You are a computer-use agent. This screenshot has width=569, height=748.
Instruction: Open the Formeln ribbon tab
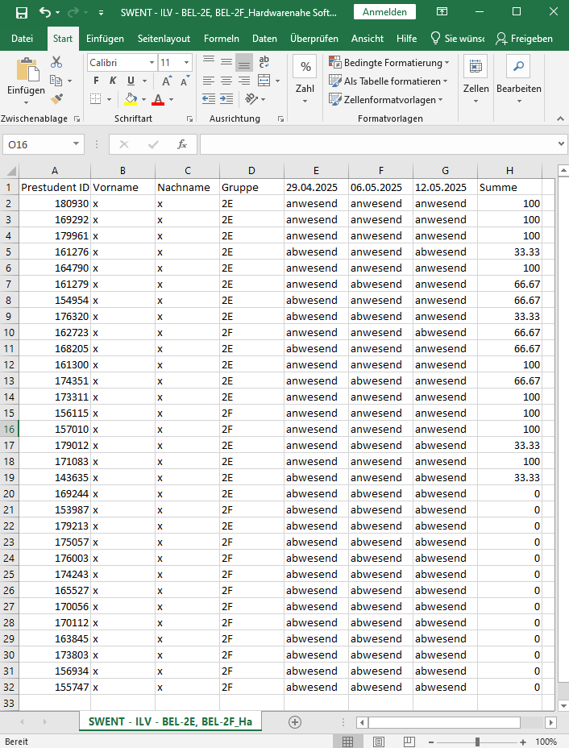pos(221,39)
